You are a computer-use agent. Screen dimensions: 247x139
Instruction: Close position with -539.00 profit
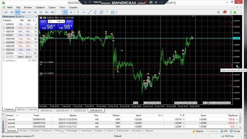coord(237,123)
